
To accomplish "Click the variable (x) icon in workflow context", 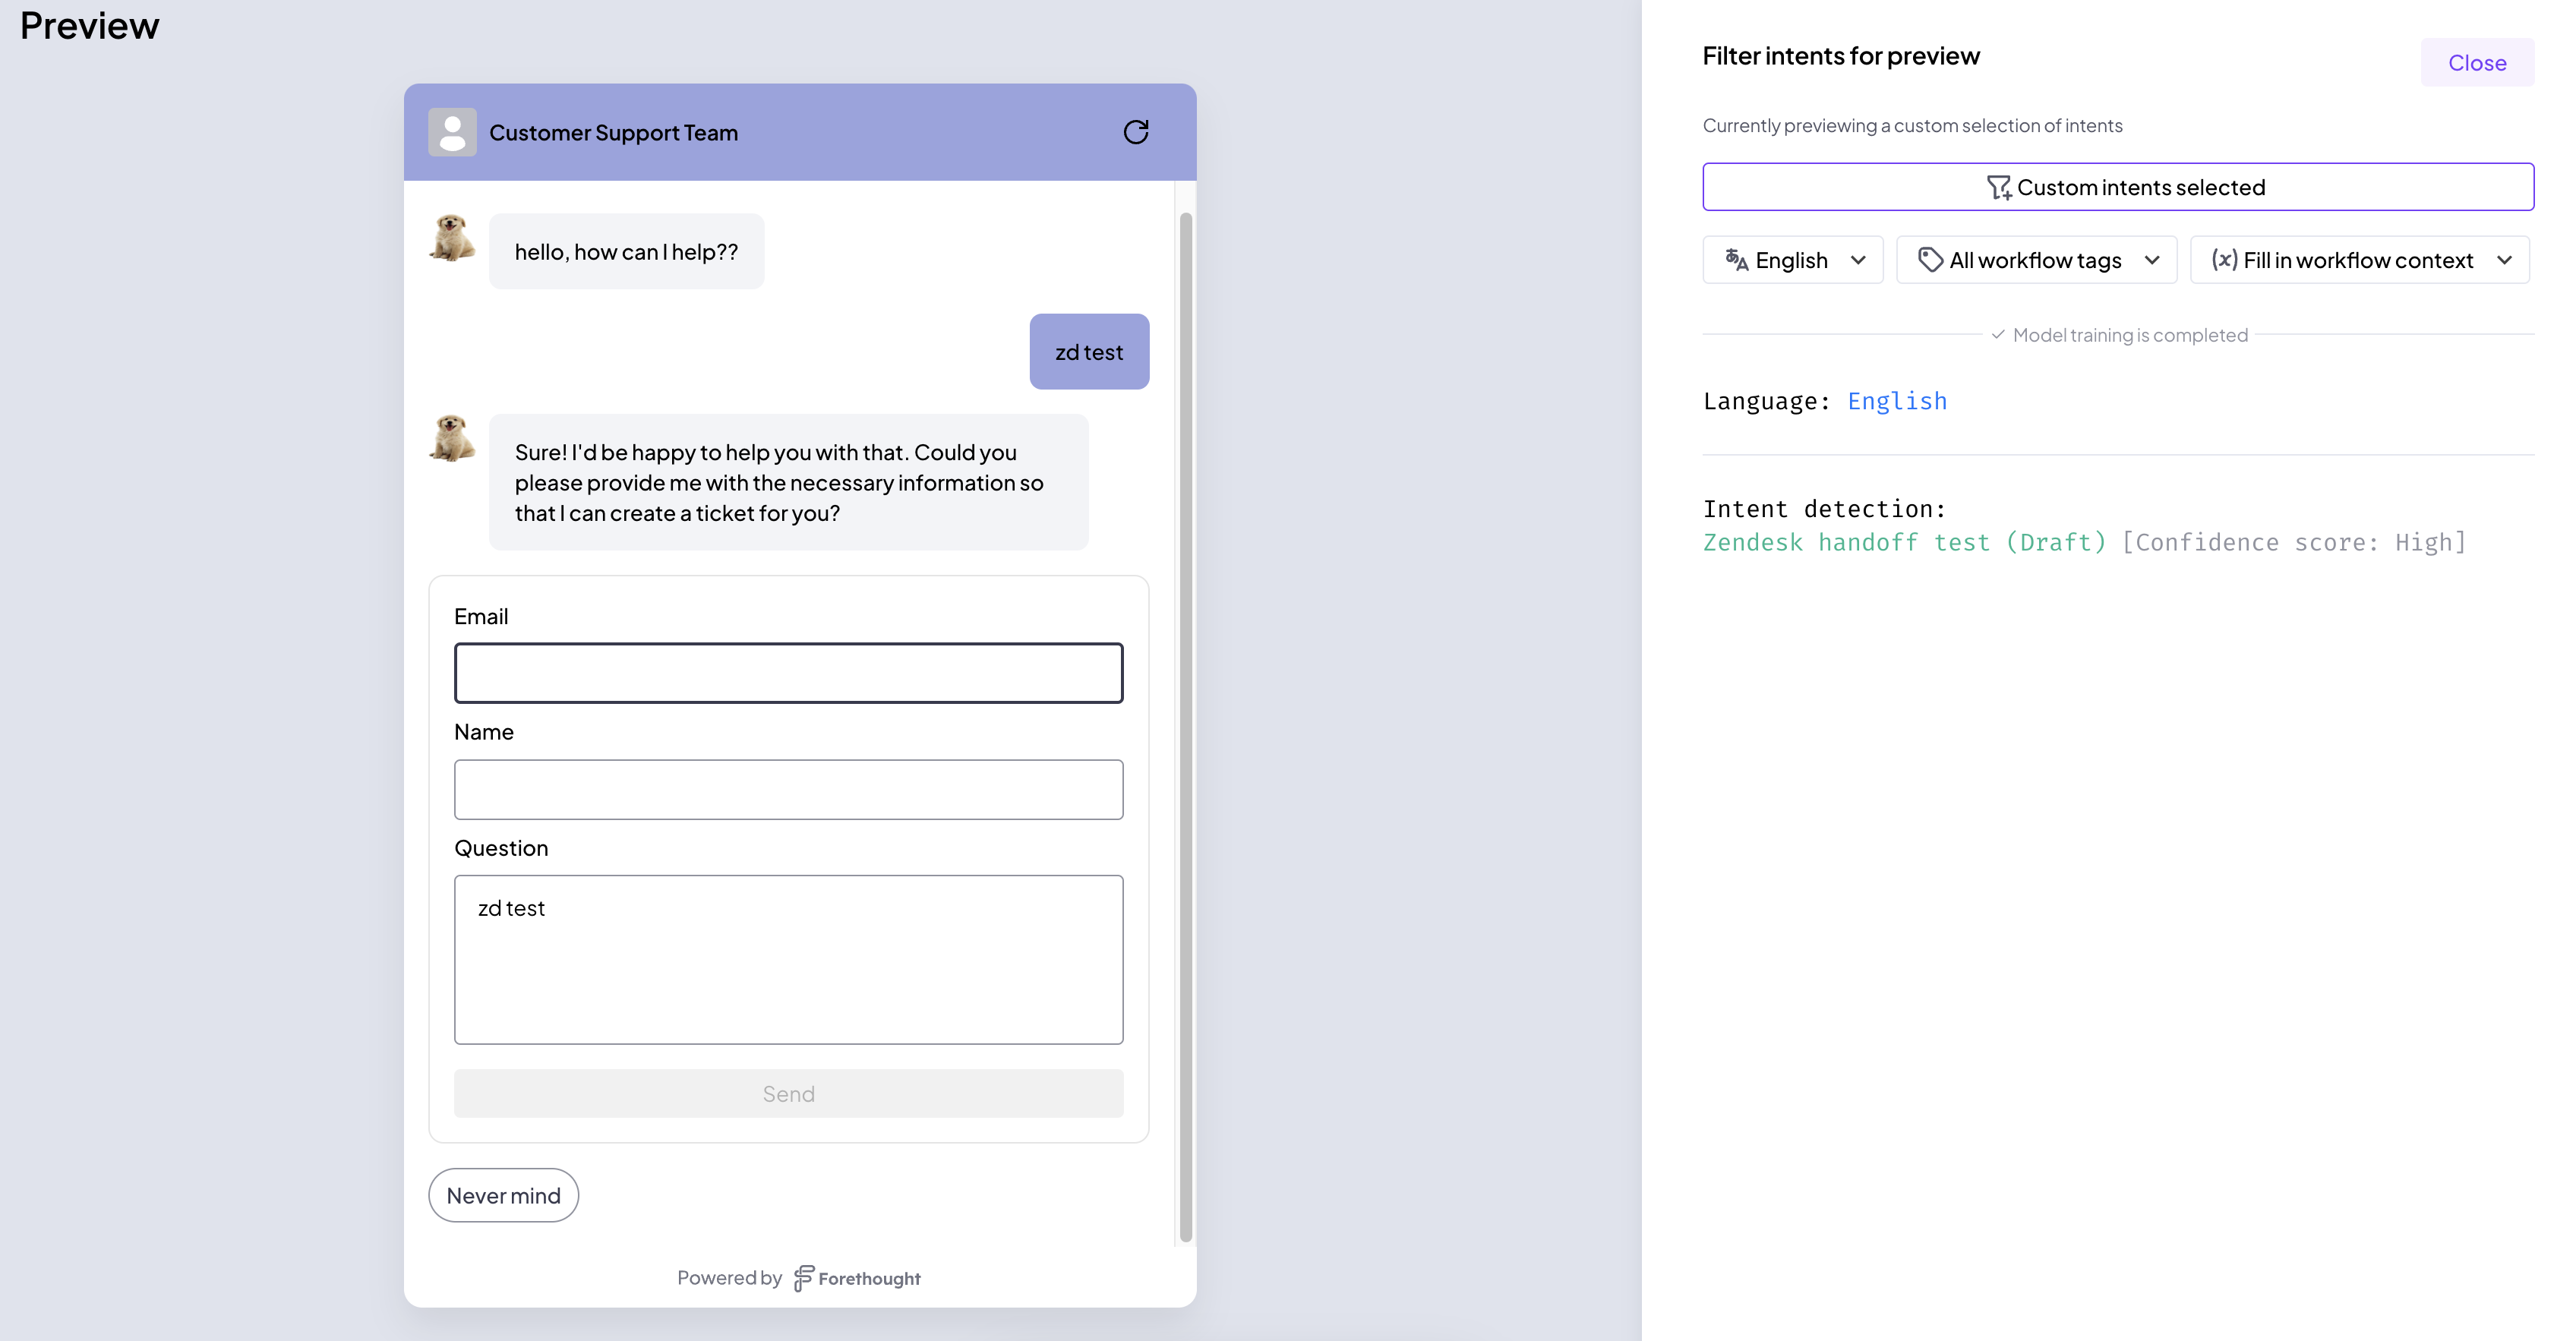I will click(x=2225, y=260).
